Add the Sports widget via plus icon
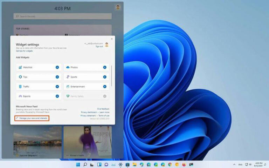The image size is (269, 168). pyautogui.click(x=104, y=77)
